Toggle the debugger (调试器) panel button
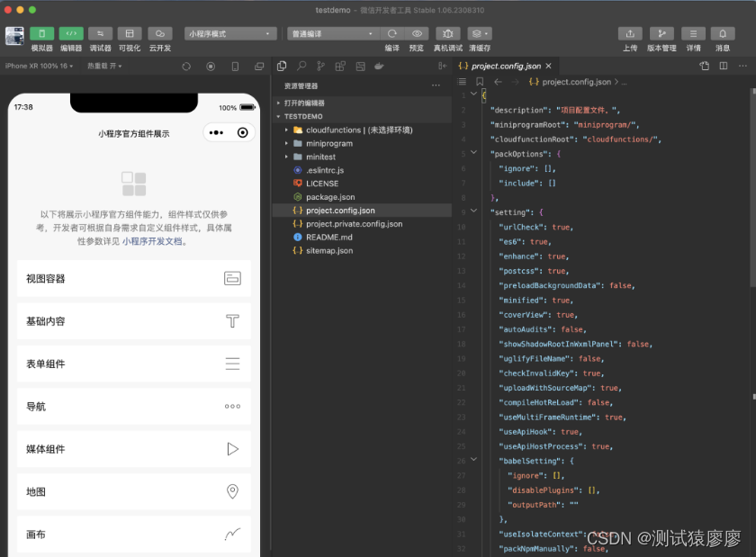The width and height of the screenshot is (756, 557). pyautogui.click(x=100, y=34)
